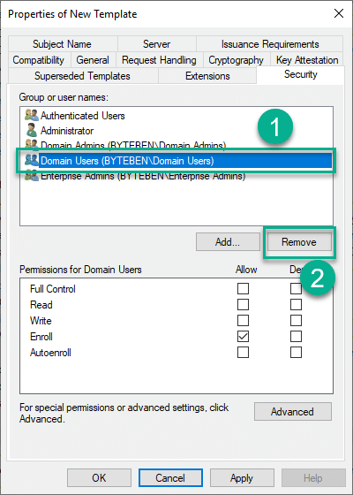Switch to the Subject Name tab
This screenshot has height=495, width=353.
(62, 44)
